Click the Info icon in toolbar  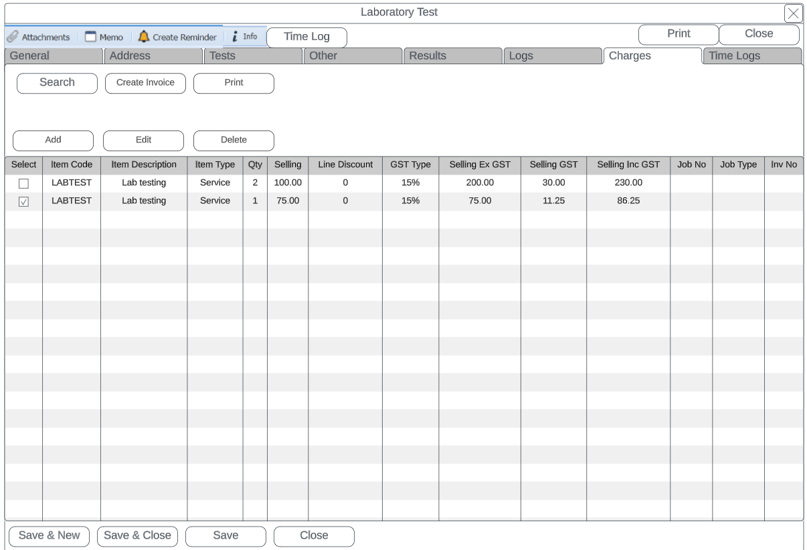coord(236,37)
